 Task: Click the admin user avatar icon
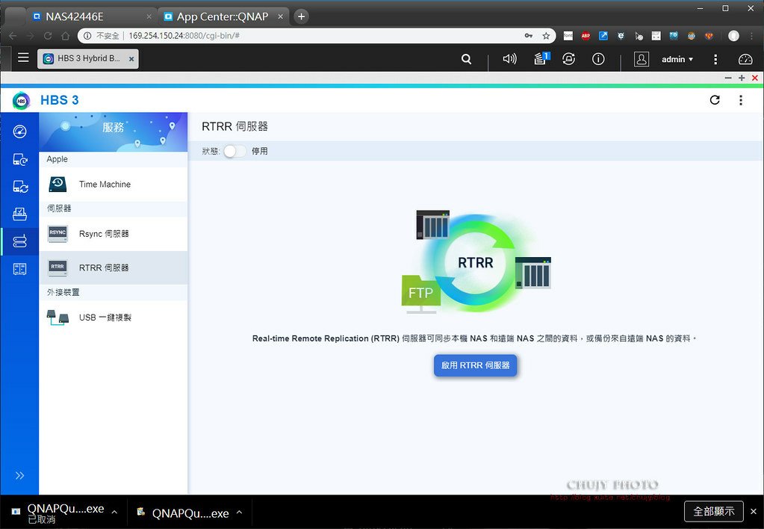coord(642,59)
